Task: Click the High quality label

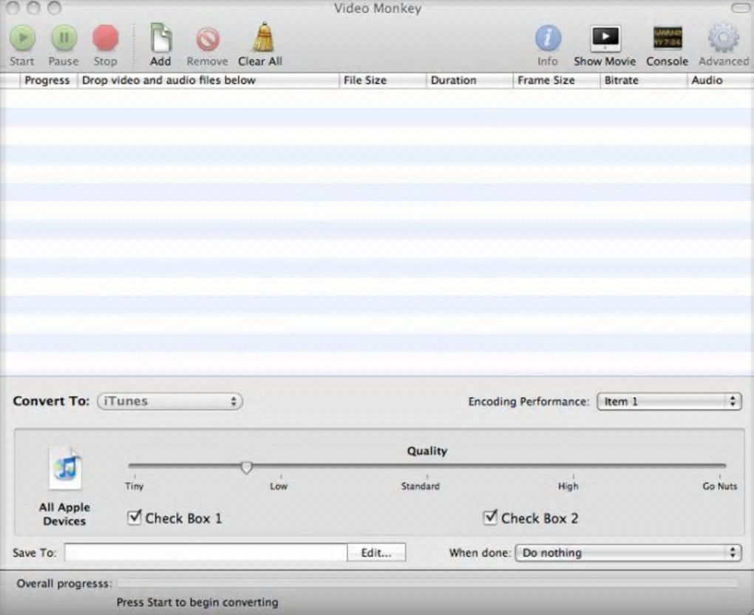Action: [x=568, y=486]
